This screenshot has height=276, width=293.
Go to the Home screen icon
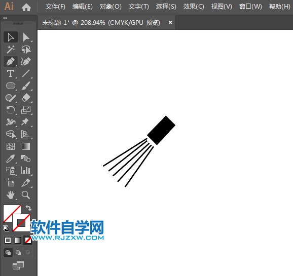tap(26, 7)
